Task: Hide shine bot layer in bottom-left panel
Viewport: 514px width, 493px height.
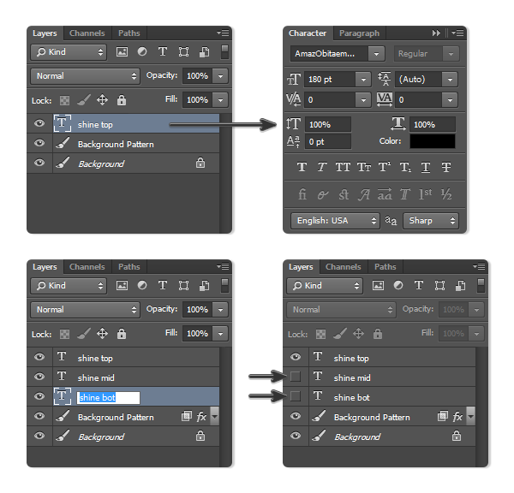Action: point(39,396)
